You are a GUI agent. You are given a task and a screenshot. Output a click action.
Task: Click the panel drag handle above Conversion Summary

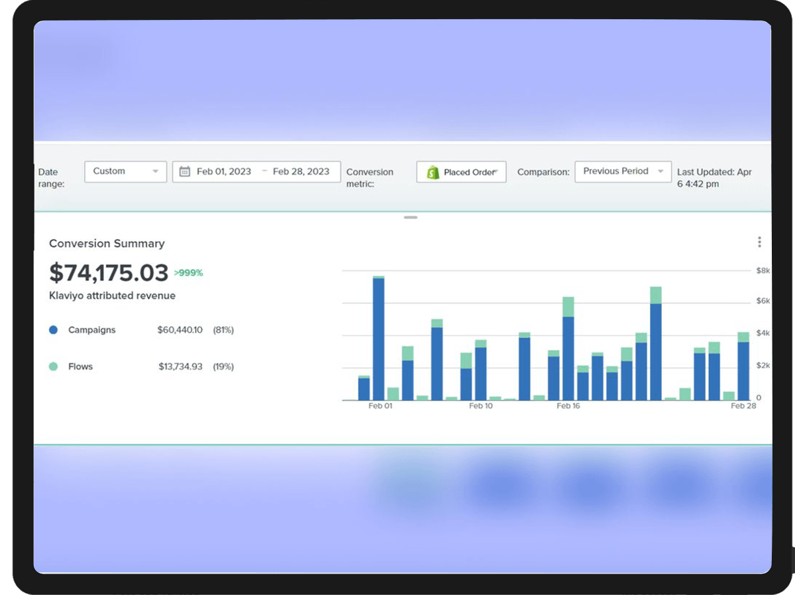(411, 217)
